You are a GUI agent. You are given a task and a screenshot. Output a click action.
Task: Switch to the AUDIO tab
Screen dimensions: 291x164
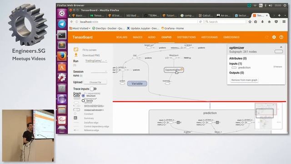click(151, 37)
